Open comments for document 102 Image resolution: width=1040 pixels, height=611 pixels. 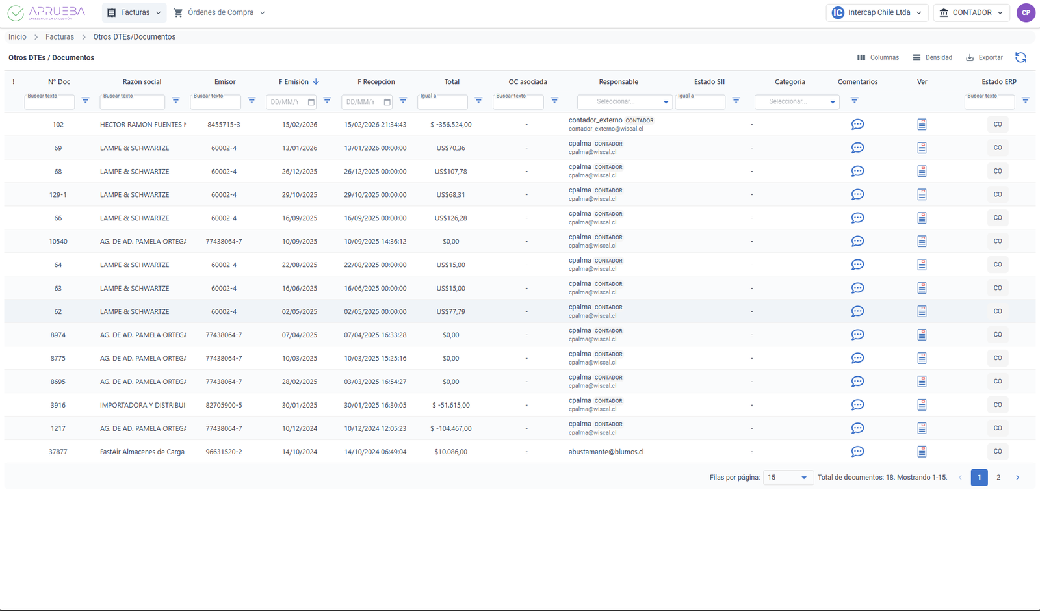tap(857, 125)
